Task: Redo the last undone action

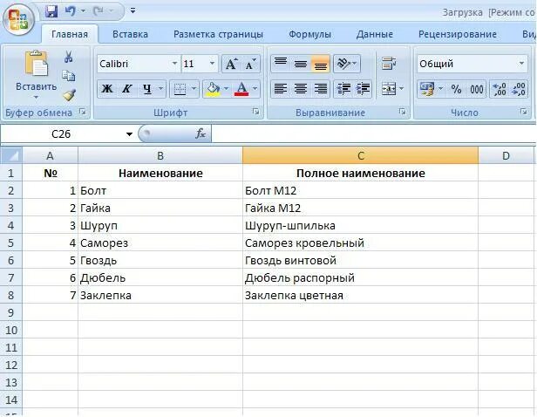Action: (x=99, y=11)
